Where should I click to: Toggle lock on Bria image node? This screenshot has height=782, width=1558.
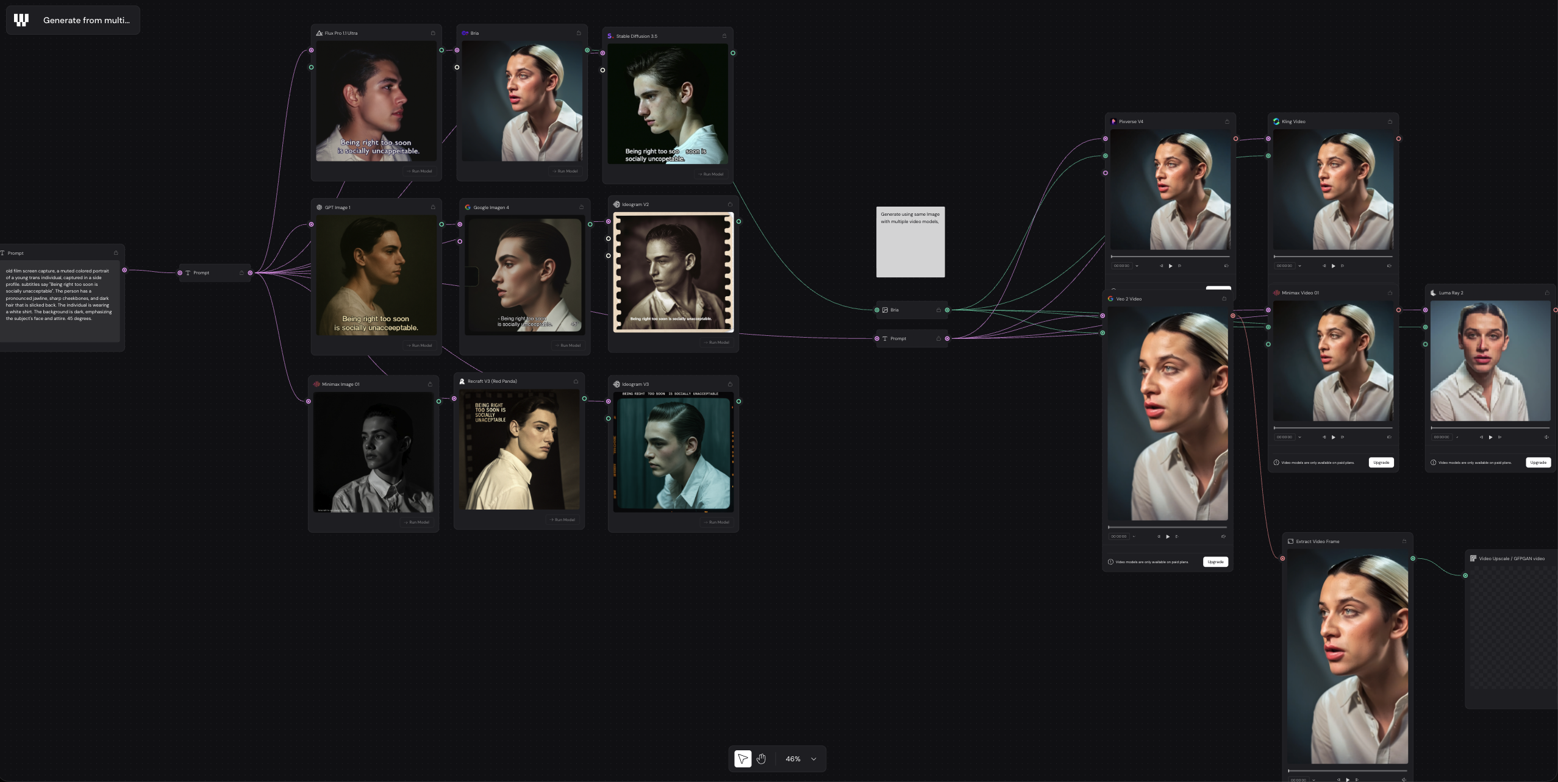pyautogui.click(x=579, y=33)
